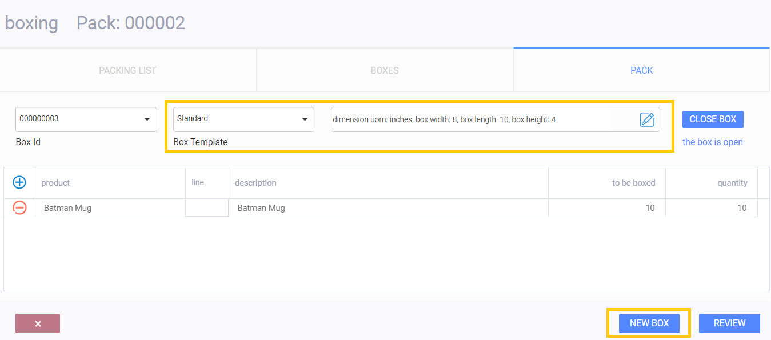771x340 pixels.
Task: Click the blue plus add-row icon
Action: pyautogui.click(x=19, y=182)
